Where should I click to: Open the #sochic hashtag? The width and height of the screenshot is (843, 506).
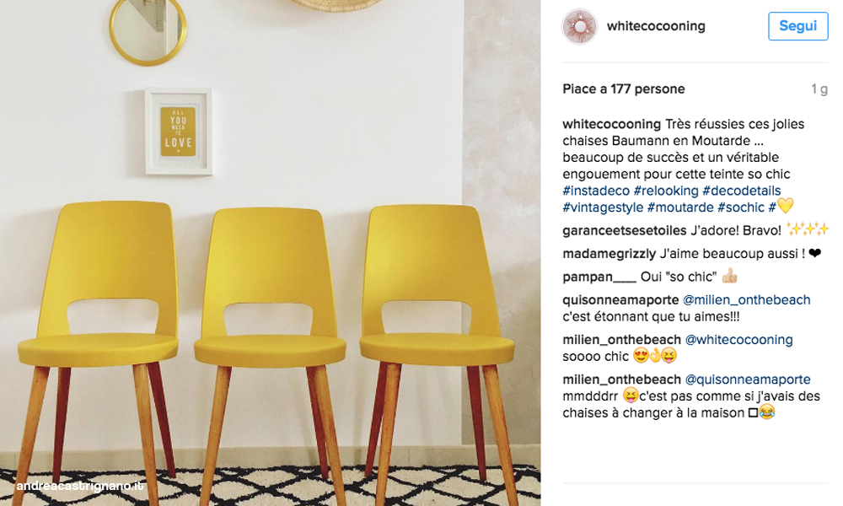[741, 207]
